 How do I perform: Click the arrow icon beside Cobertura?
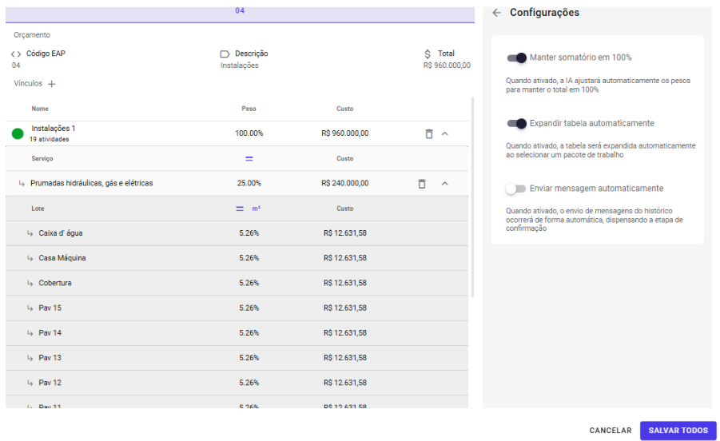click(x=30, y=283)
